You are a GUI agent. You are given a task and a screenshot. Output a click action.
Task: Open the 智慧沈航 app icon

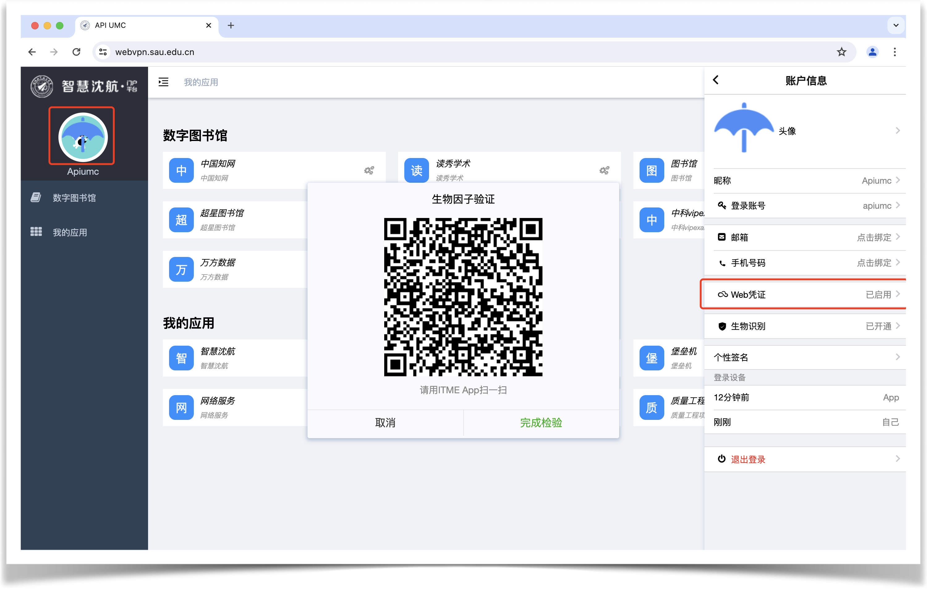click(x=181, y=358)
